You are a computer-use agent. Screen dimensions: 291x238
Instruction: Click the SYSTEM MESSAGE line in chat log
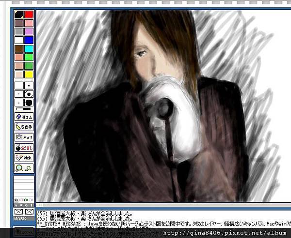tap(164, 224)
